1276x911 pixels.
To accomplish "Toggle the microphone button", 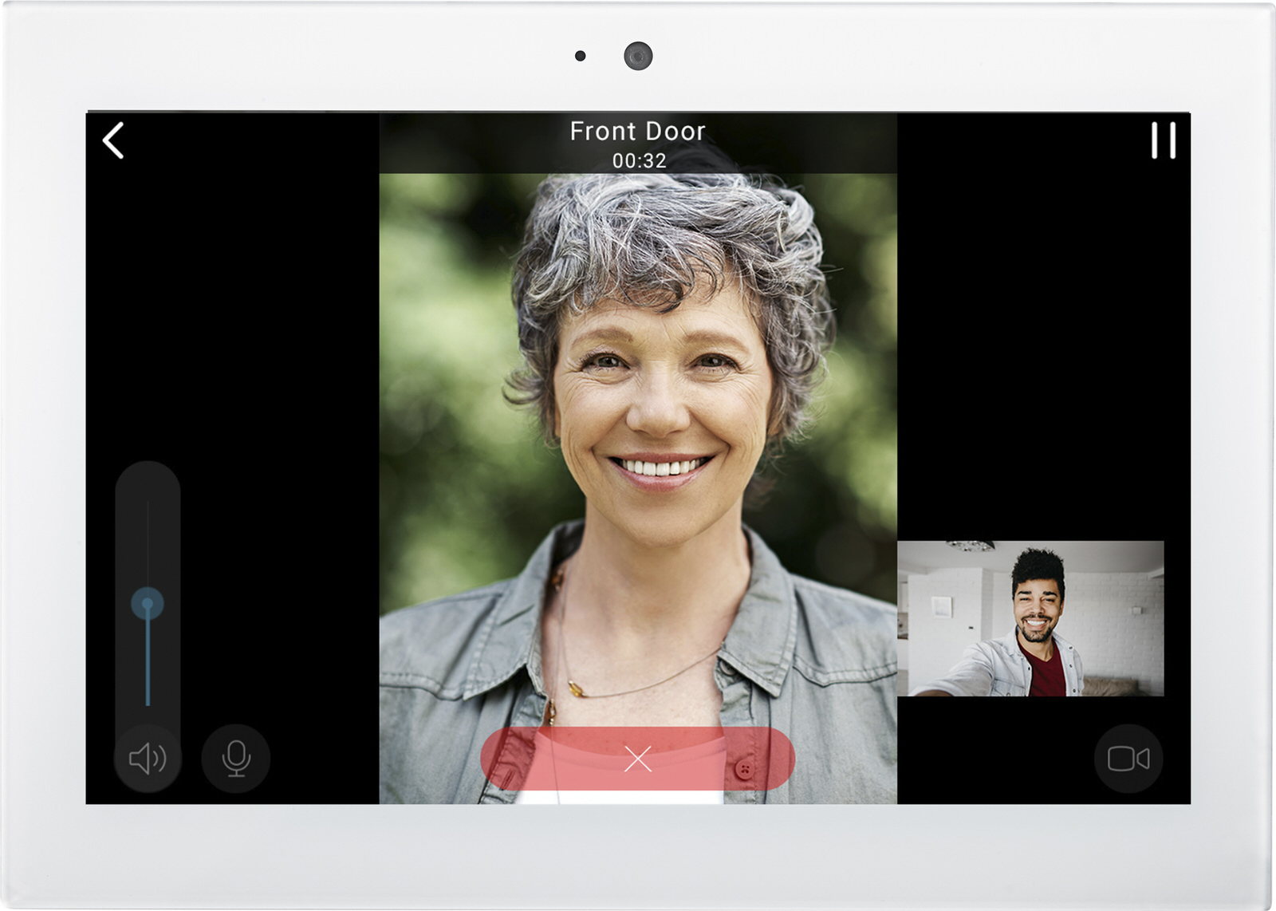I will (x=235, y=758).
